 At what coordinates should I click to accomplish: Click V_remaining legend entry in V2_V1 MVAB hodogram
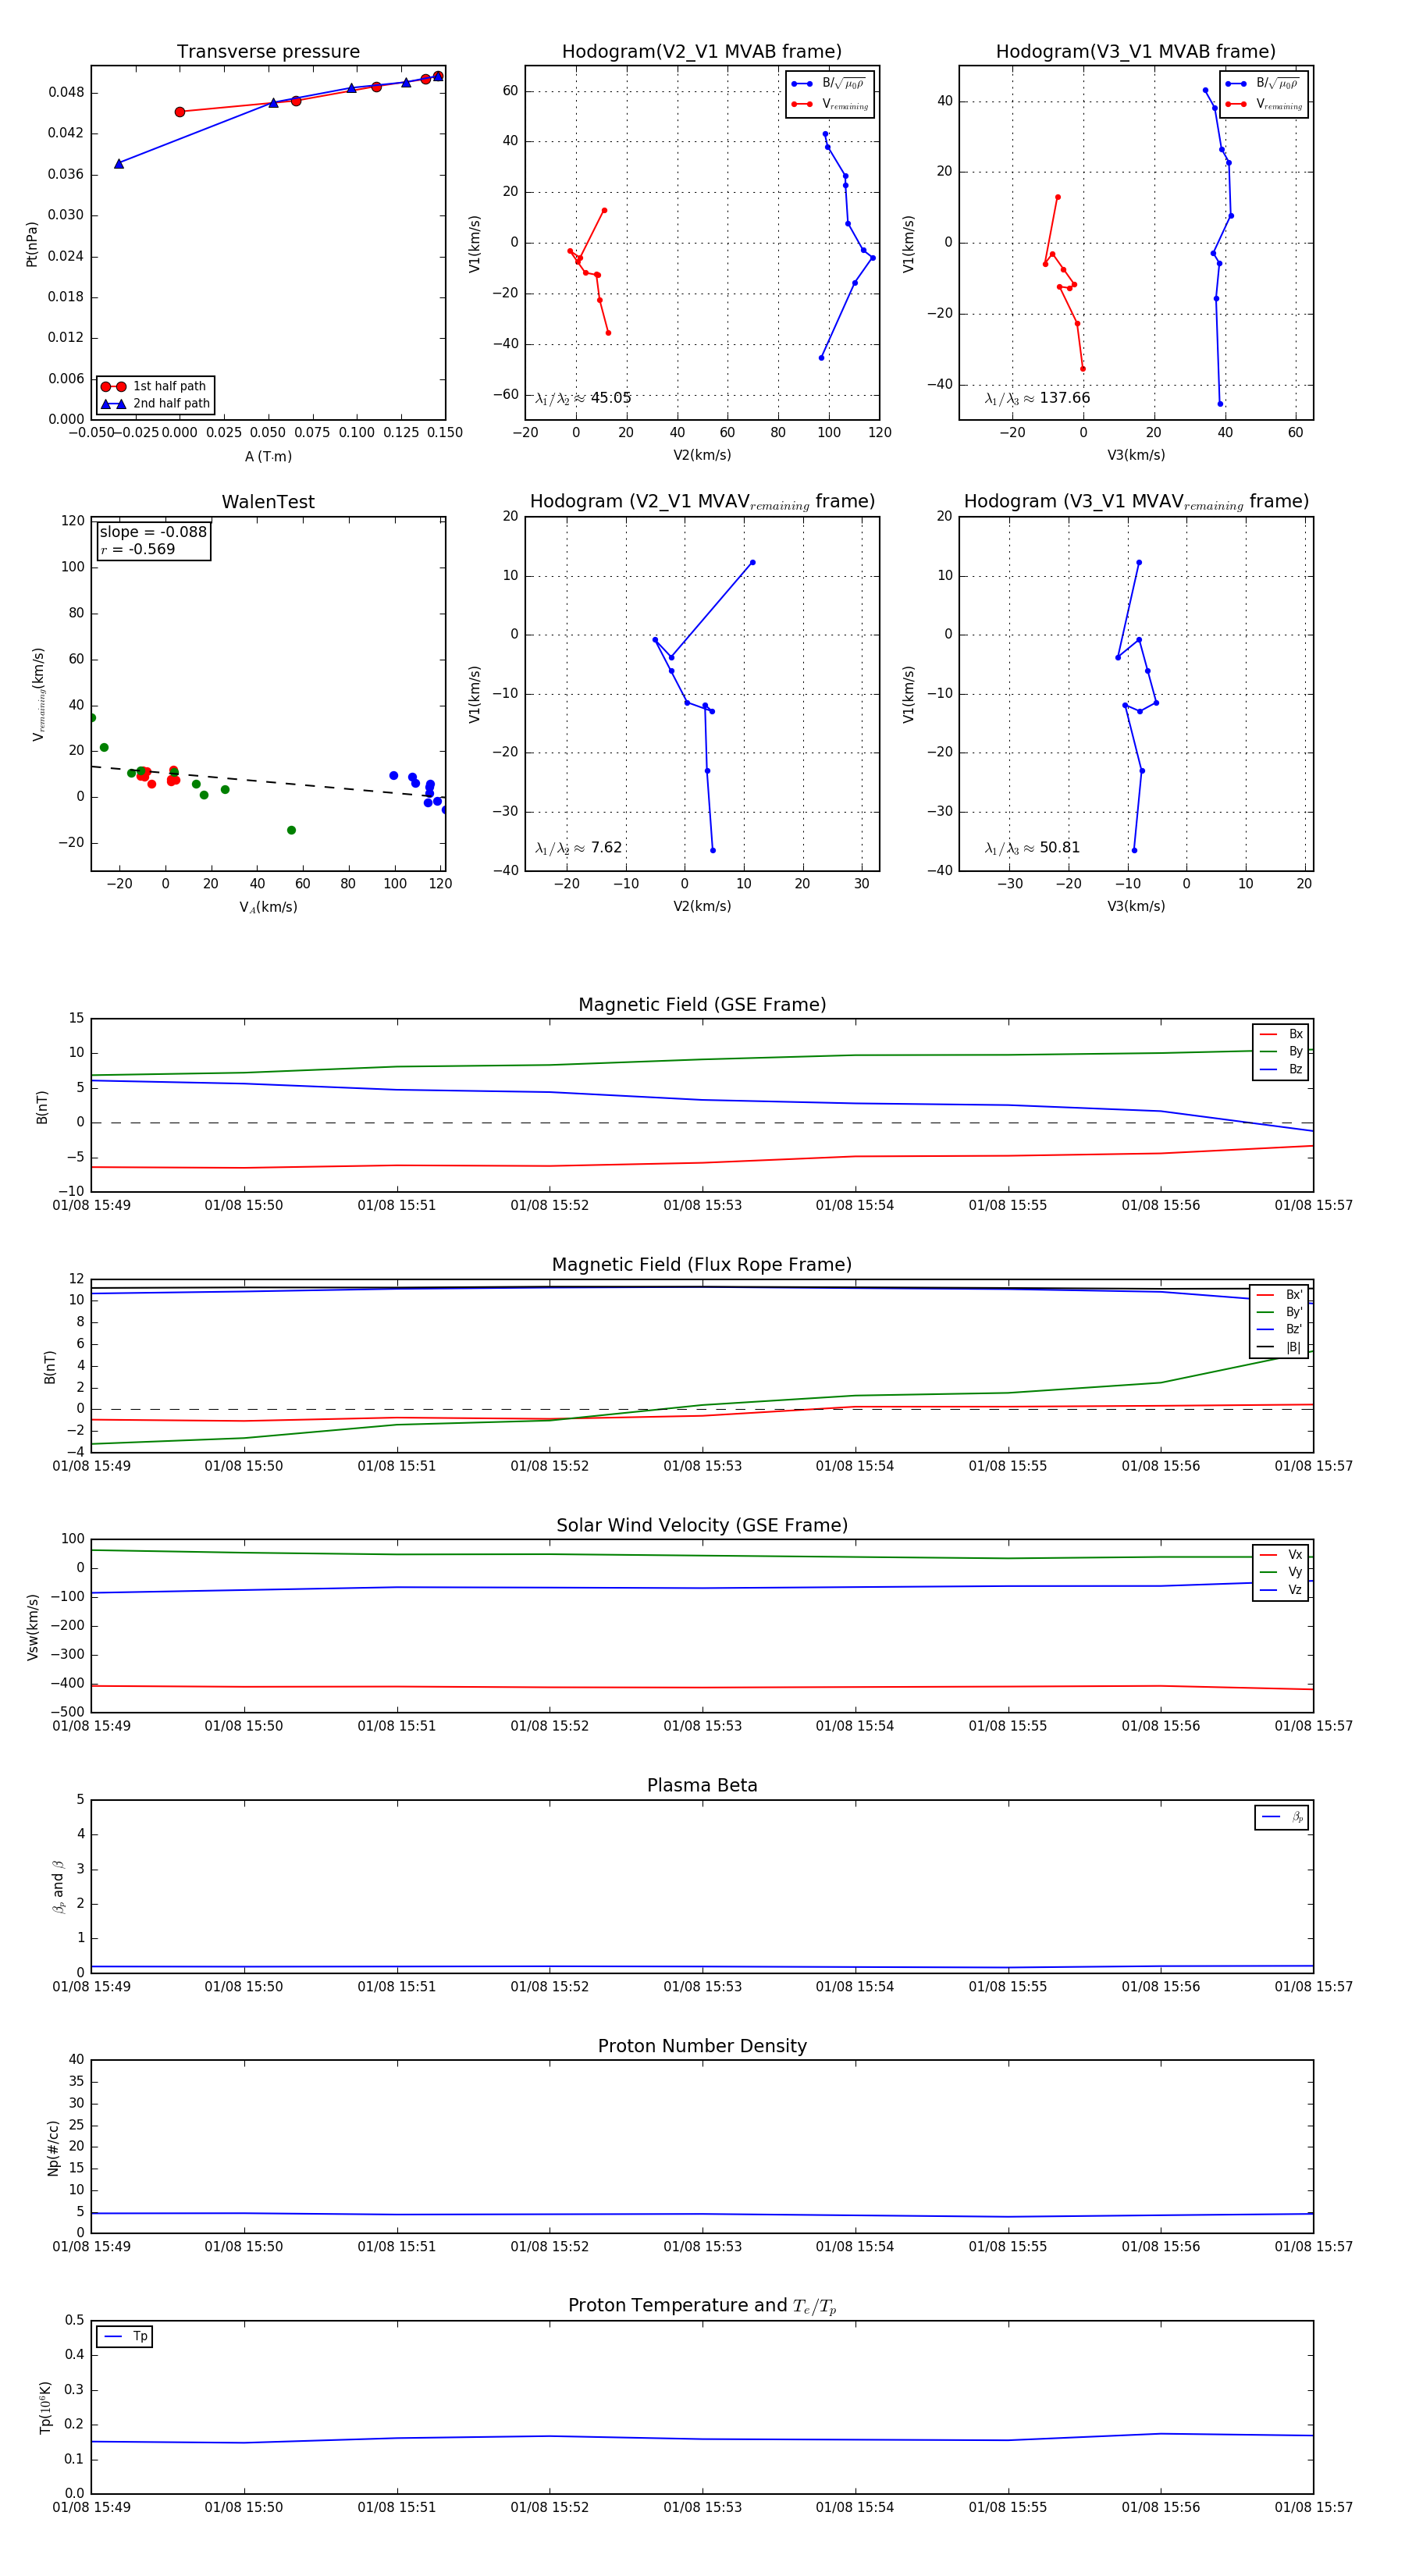tap(829, 104)
